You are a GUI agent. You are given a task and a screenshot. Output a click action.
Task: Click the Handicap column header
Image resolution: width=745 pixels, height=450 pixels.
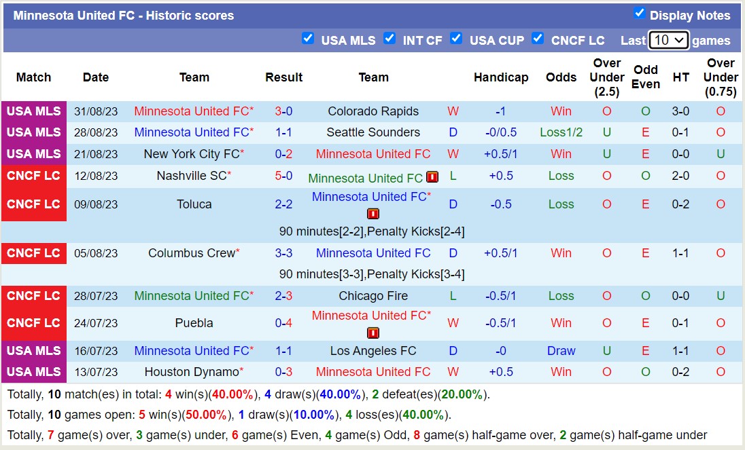[501, 77]
